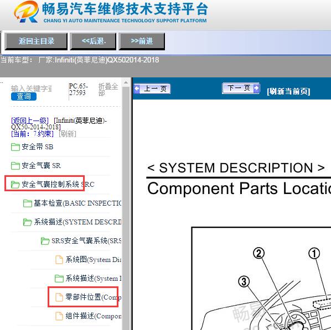Focus the 输入关键字 search field
Image resolution: width=331 pixels, height=330 pixels.
[31, 88]
